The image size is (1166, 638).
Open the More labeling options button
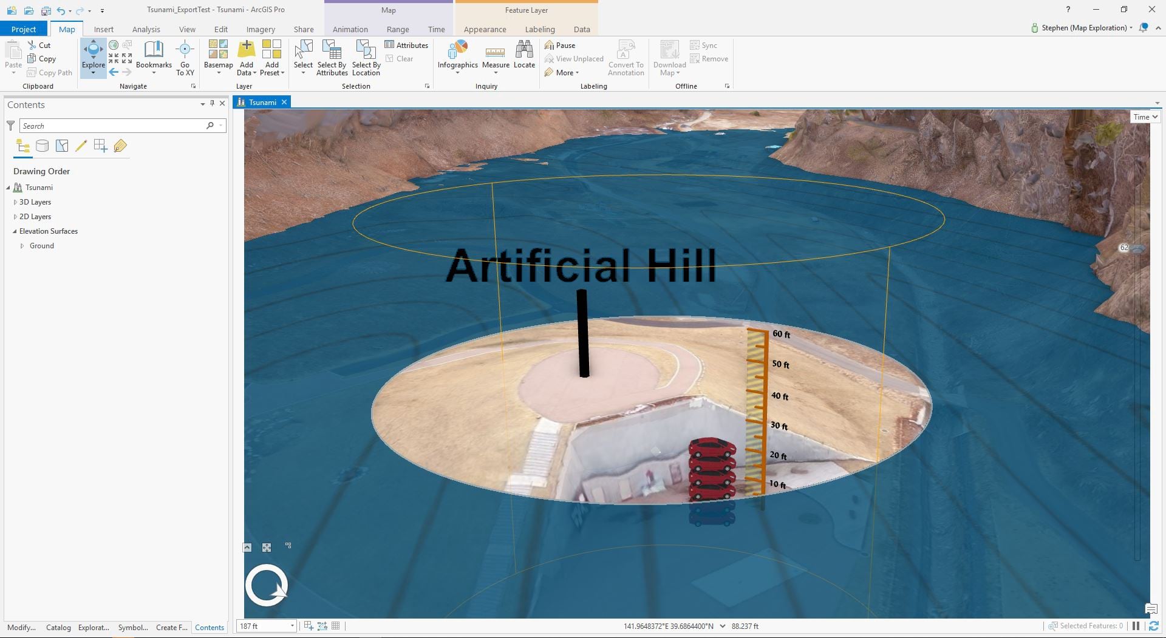pyautogui.click(x=562, y=72)
